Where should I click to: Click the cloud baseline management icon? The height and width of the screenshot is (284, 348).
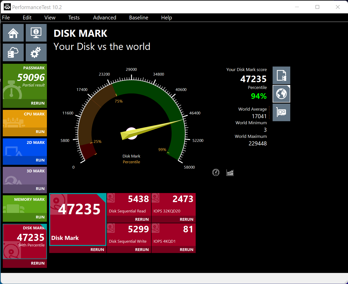click(x=13, y=52)
